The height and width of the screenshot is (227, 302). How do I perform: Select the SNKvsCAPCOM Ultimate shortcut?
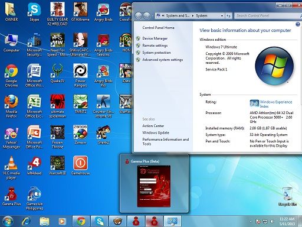pyautogui.click(x=80, y=45)
